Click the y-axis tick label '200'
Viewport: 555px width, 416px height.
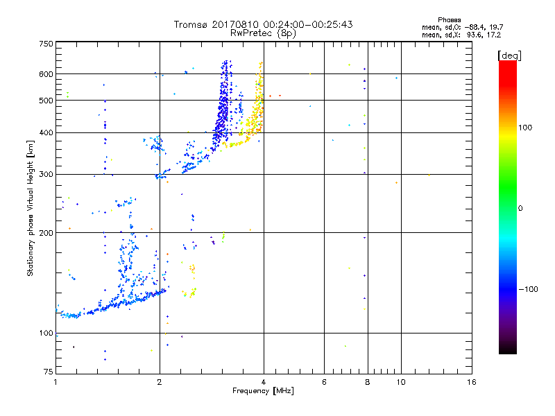click(x=46, y=233)
